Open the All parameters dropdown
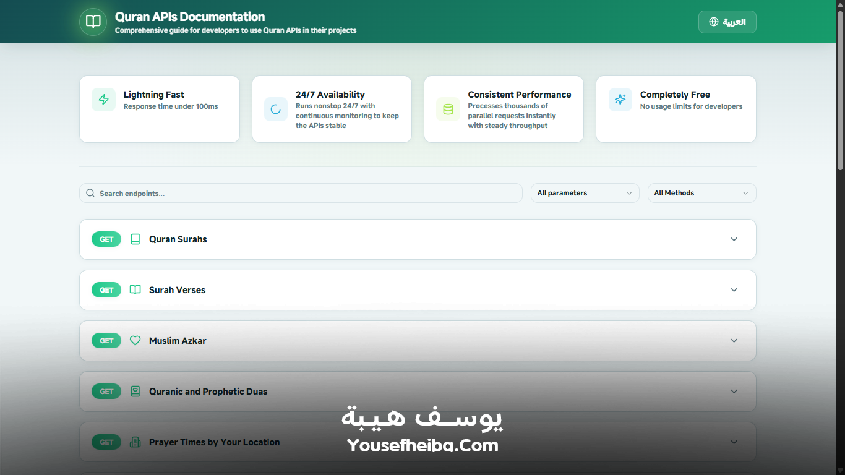The height and width of the screenshot is (475, 845). pos(584,193)
